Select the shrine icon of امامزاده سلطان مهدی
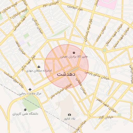 (x=39, y=67)
